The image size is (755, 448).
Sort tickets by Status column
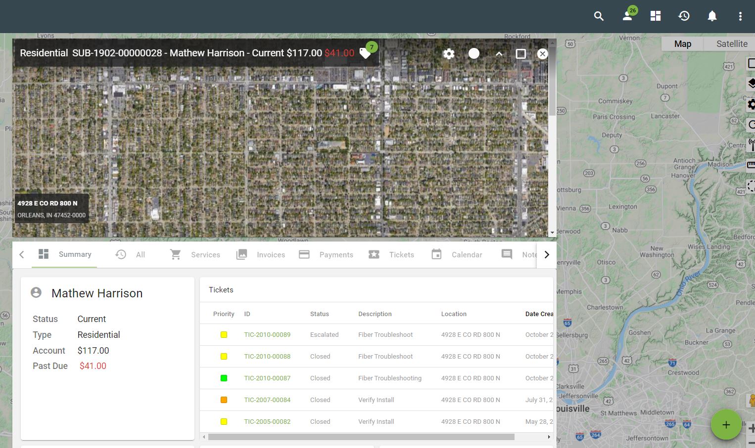click(319, 314)
